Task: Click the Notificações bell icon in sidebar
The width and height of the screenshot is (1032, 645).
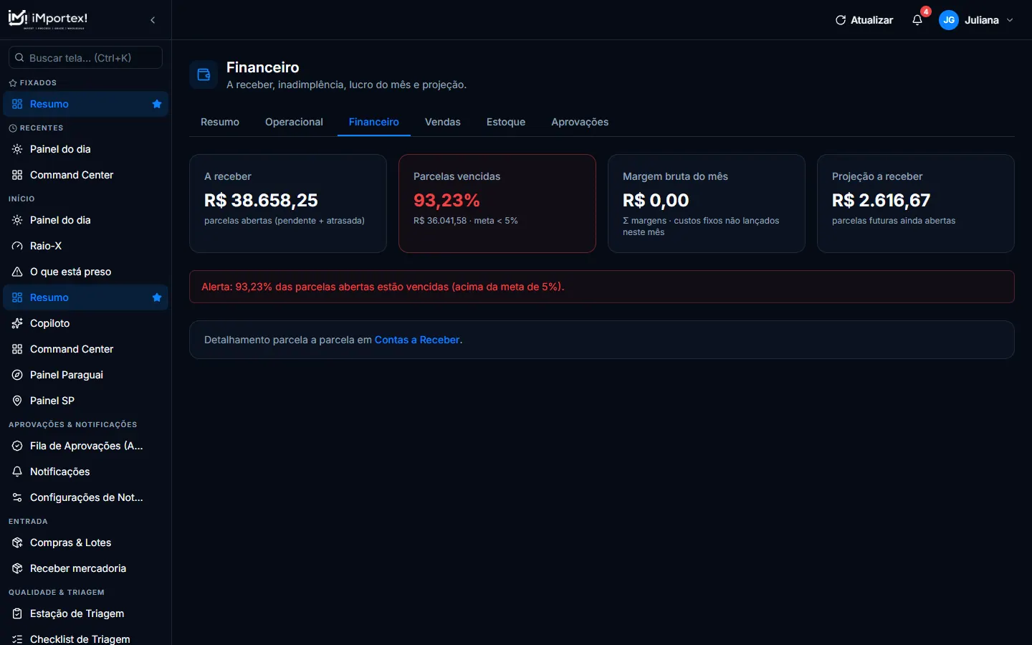Action: coord(17,472)
